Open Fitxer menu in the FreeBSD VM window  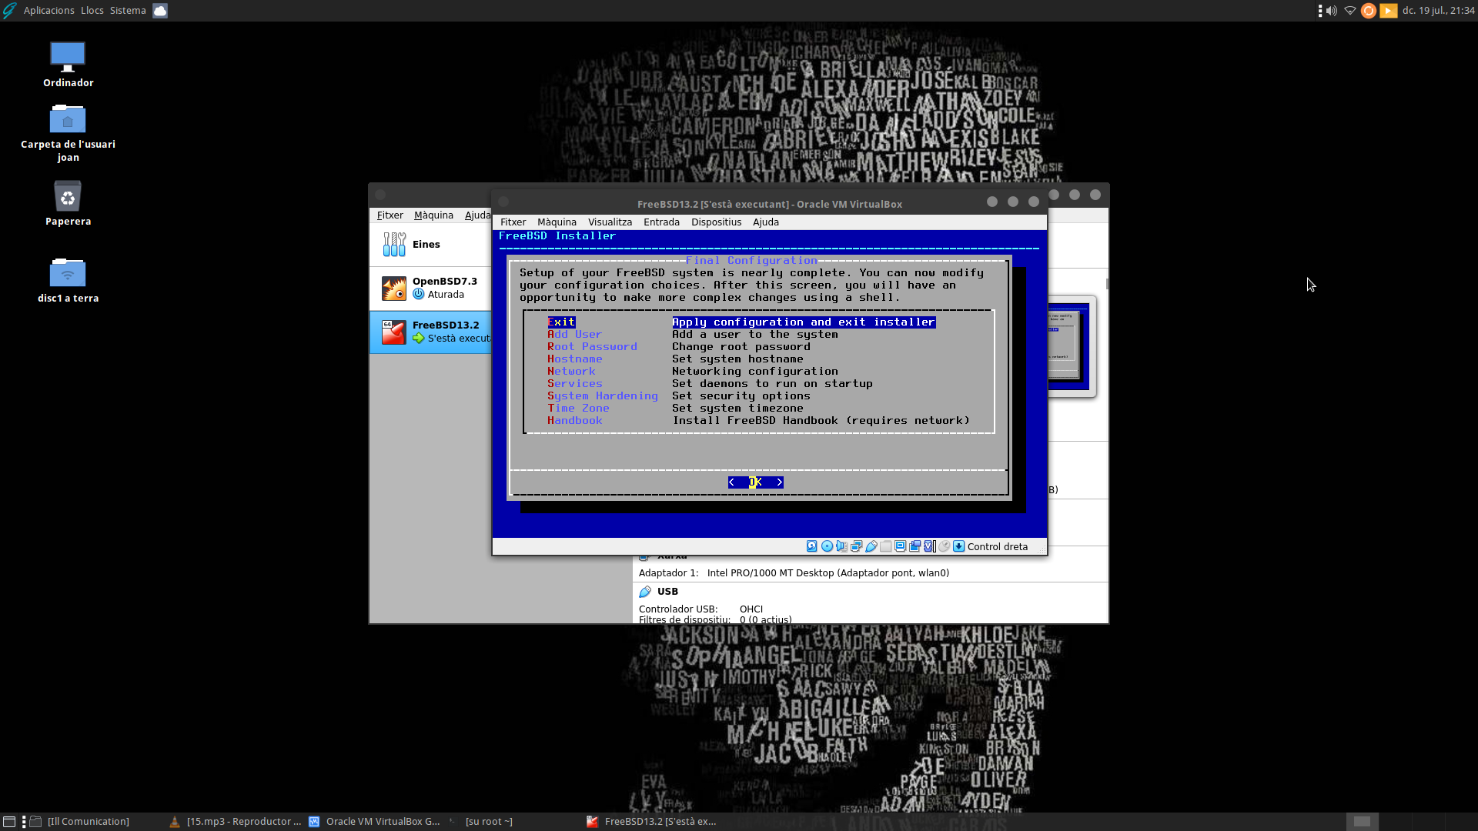(x=513, y=222)
